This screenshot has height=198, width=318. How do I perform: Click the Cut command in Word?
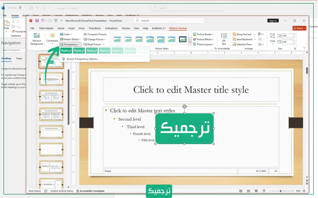(16, 21)
